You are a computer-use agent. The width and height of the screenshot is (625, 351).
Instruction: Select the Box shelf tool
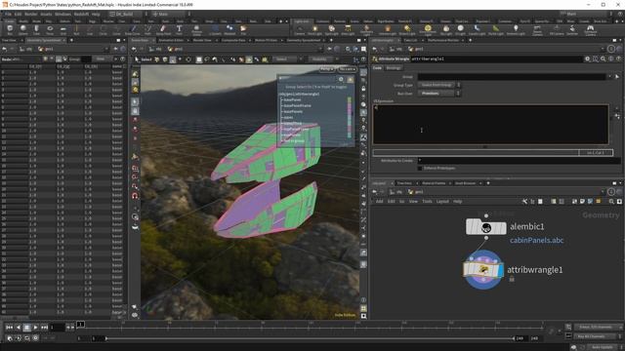click(10, 29)
